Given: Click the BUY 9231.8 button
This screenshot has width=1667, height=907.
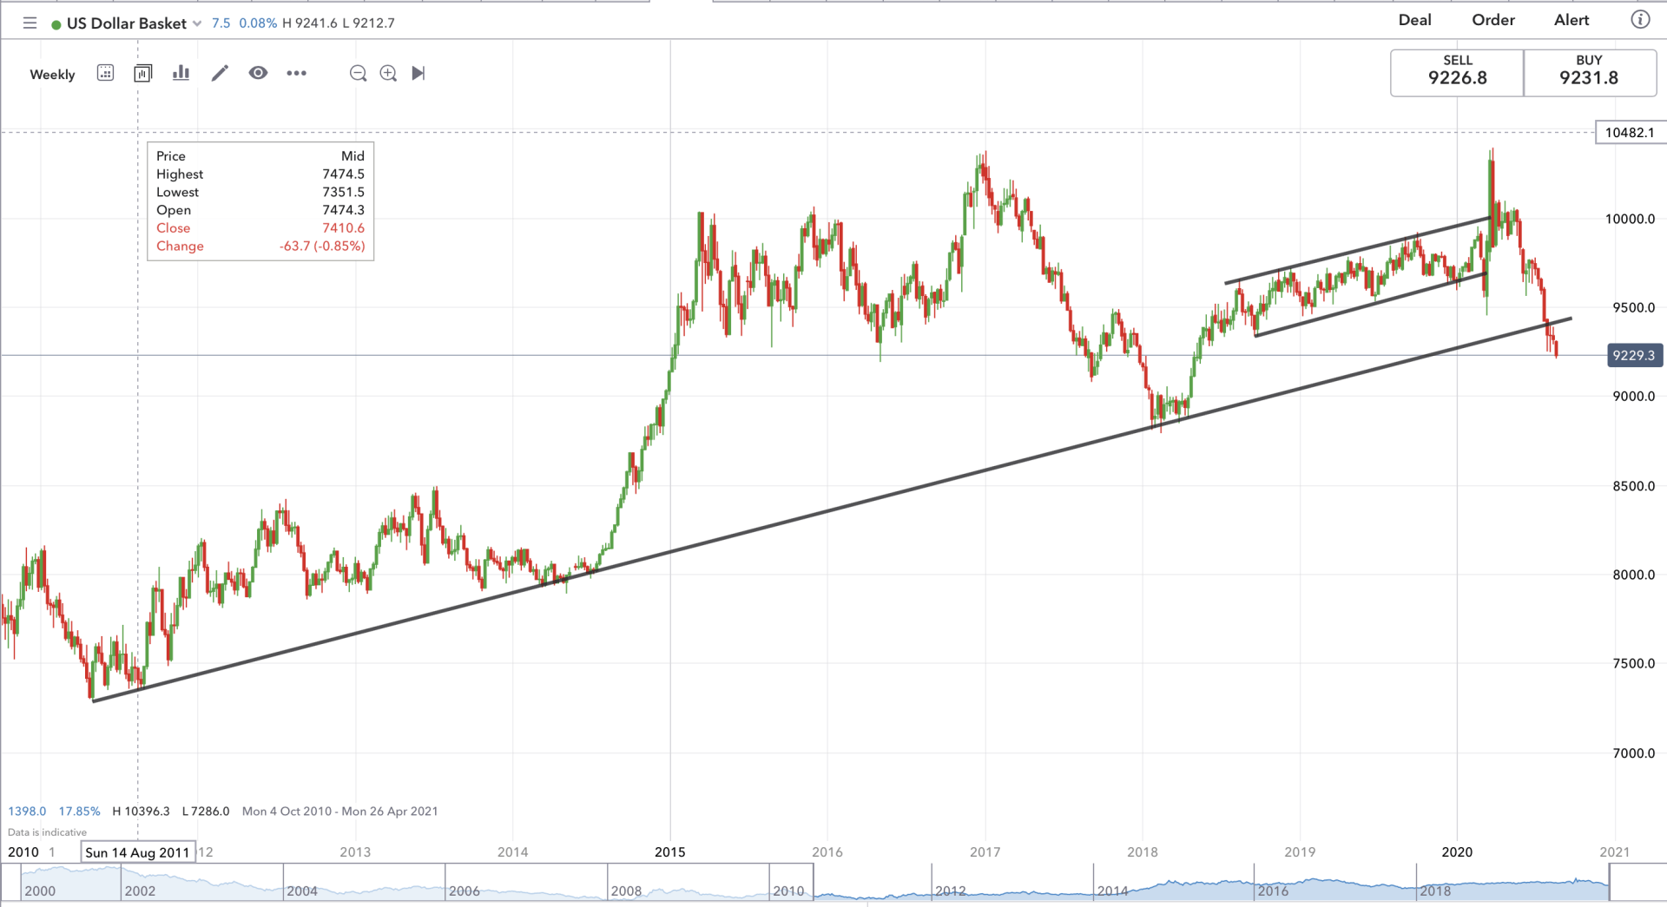Looking at the screenshot, I should point(1590,72).
